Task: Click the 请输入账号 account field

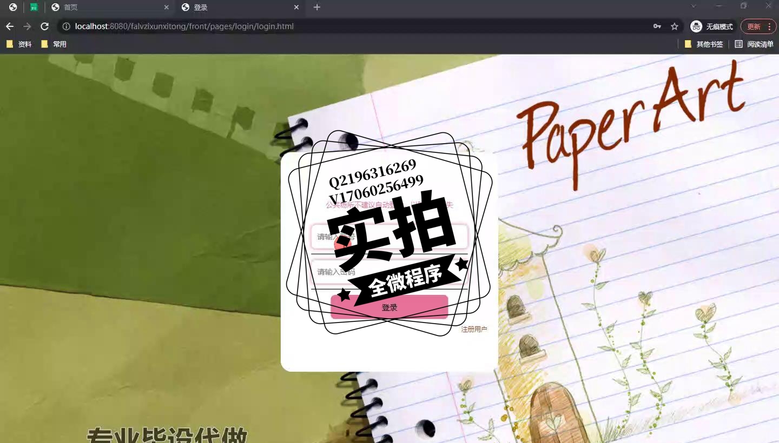Action: pyautogui.click(x=389, y=237)
